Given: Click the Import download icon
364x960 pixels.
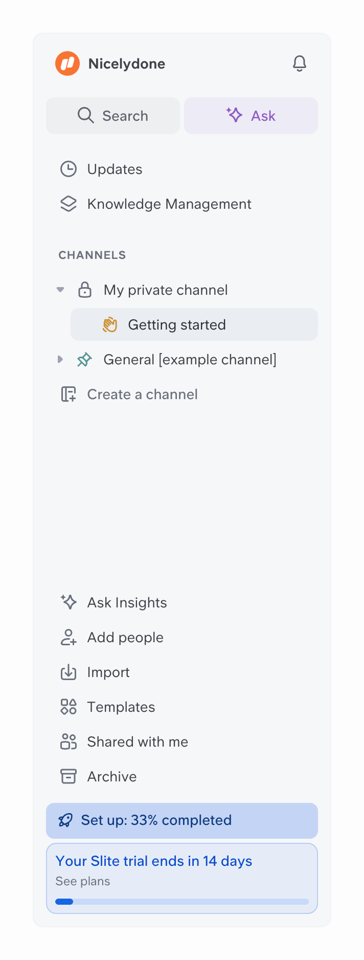Looking at the screenshot, I should [69, 672].
